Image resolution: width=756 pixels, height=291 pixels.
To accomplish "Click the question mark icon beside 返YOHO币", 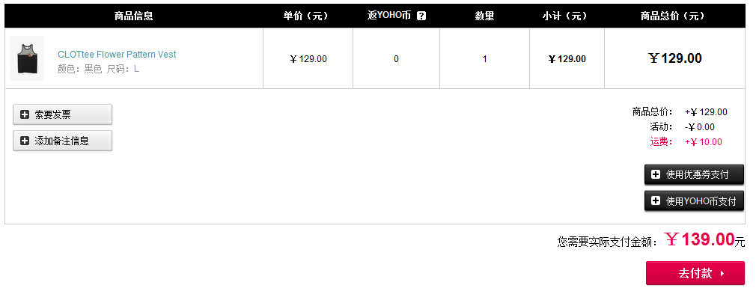I will [421, 16].
